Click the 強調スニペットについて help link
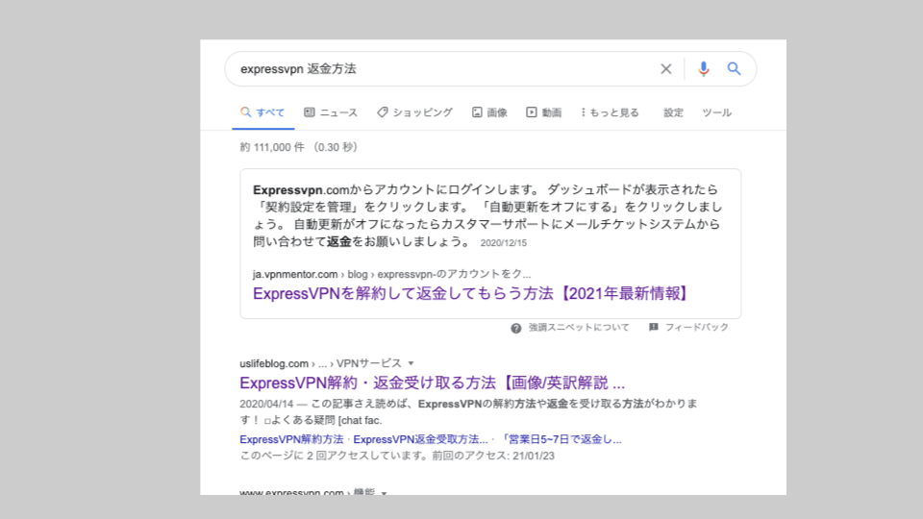Viewport: 923px width, 519px height. tap(579, 327)
